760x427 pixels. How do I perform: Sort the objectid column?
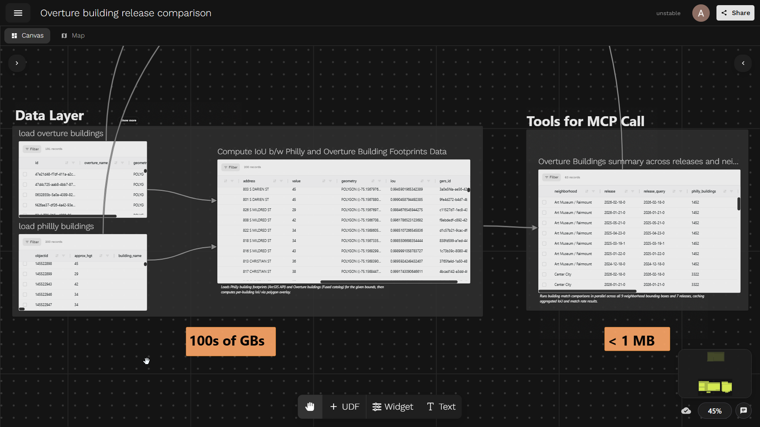(57, 256)
